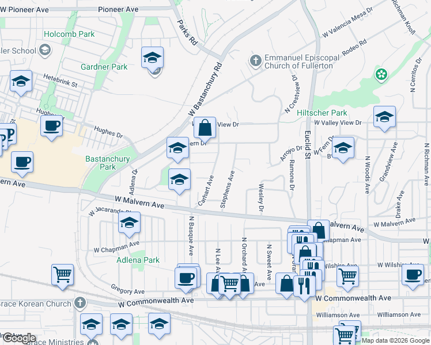This screenshot has width=431, height=345.
Task: Select the Stephens Ave label
Action: (x=228, y=189)
